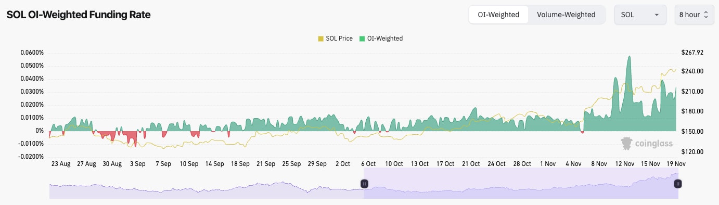Click the 0.0500% y-axis label

[32, 66]
